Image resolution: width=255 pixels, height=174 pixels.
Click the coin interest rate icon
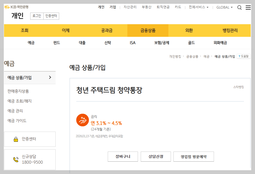82,120
